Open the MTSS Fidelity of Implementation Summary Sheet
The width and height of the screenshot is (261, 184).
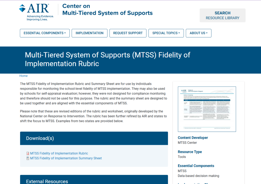pyautogui.click(x=66, y=158)
